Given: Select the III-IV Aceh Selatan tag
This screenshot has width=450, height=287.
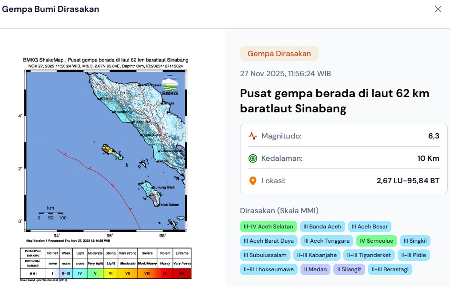Looking at the screenshot, I should point(269,227).
